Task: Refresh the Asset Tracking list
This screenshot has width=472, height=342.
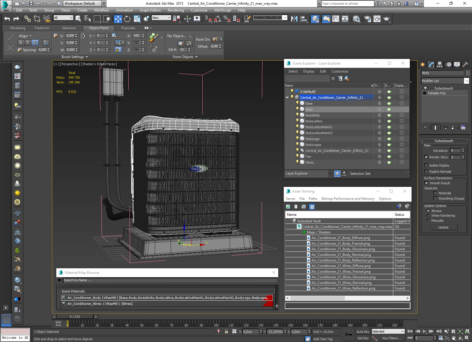Action: (288, 207)
